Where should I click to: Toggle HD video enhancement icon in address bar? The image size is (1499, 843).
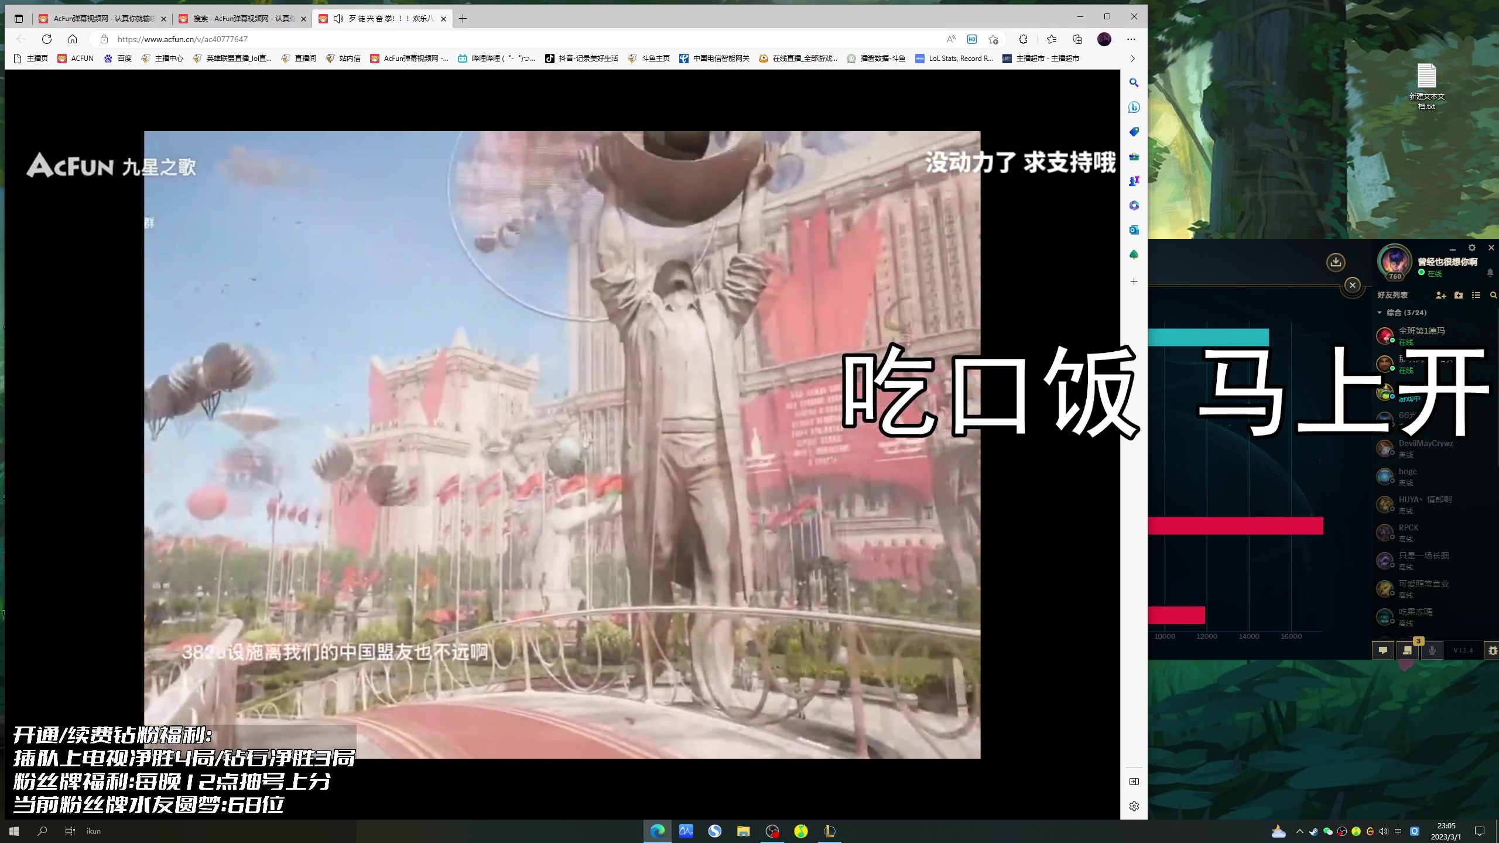(972, 39)
